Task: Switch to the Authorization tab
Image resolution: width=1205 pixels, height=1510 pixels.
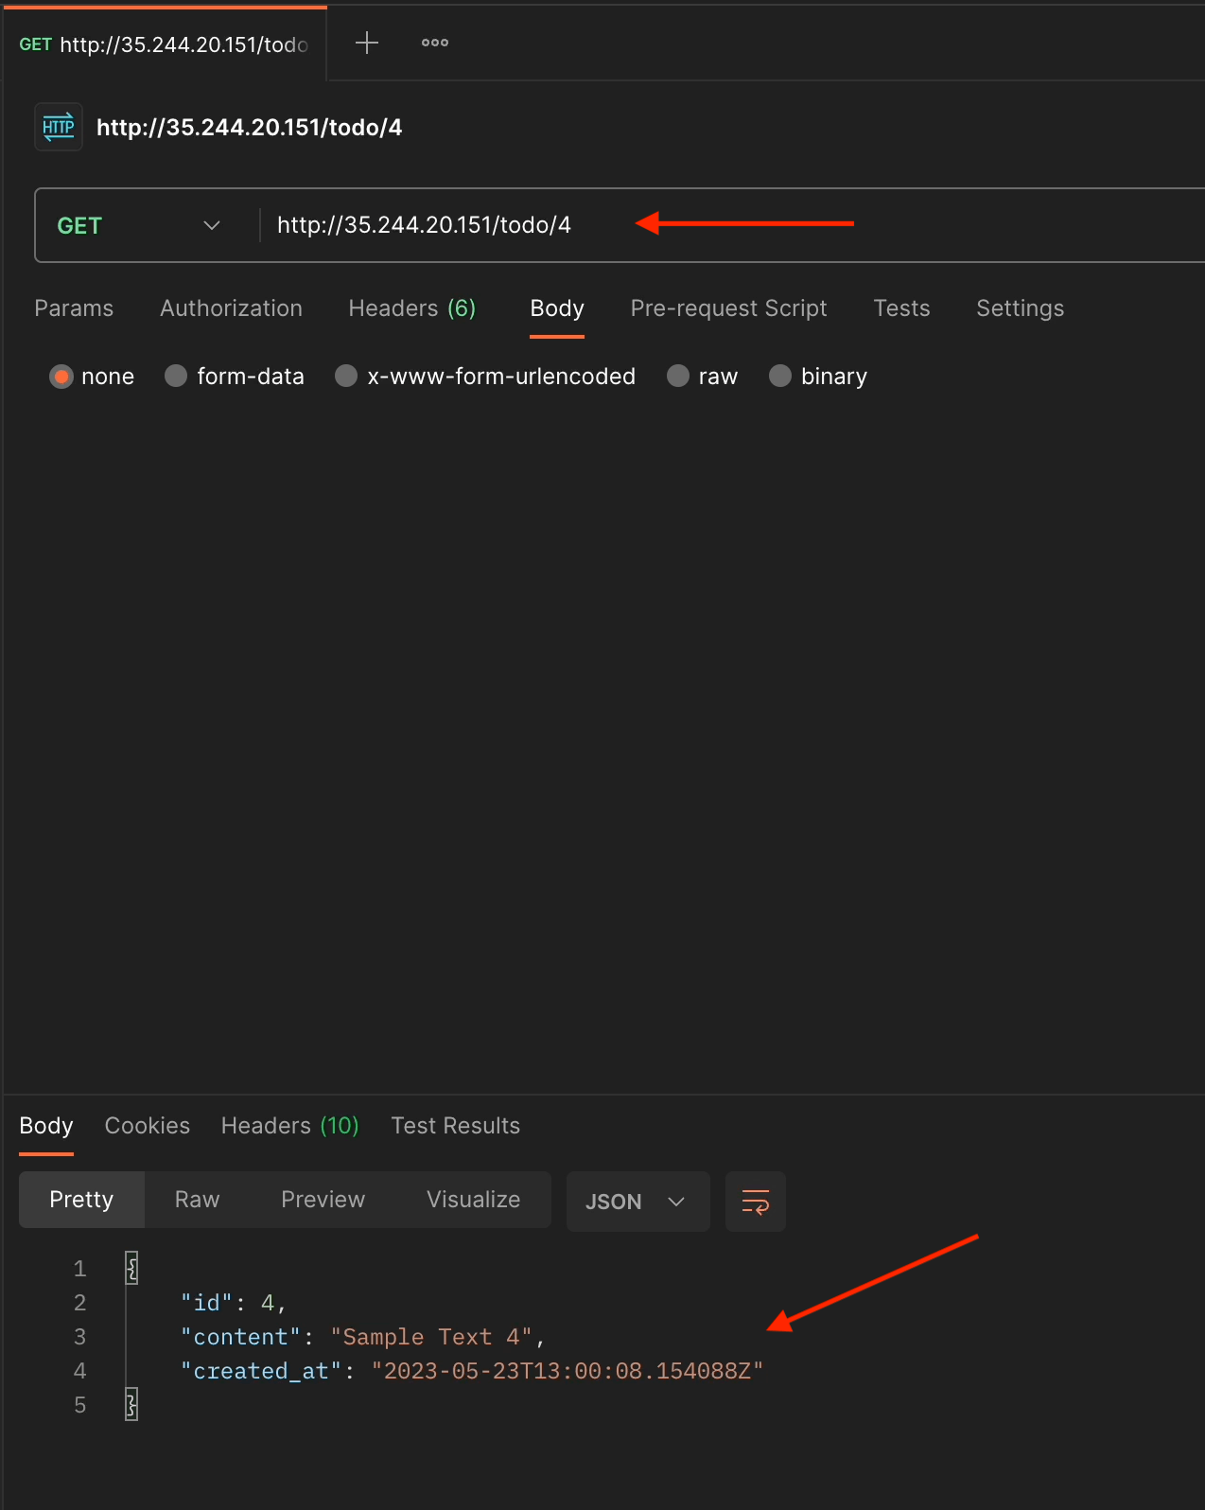Action: tap(231, 308)
